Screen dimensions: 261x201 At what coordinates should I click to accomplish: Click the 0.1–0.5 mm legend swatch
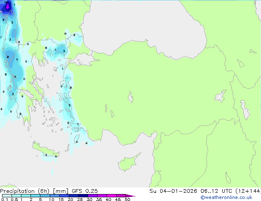click(x=7, y=196)
